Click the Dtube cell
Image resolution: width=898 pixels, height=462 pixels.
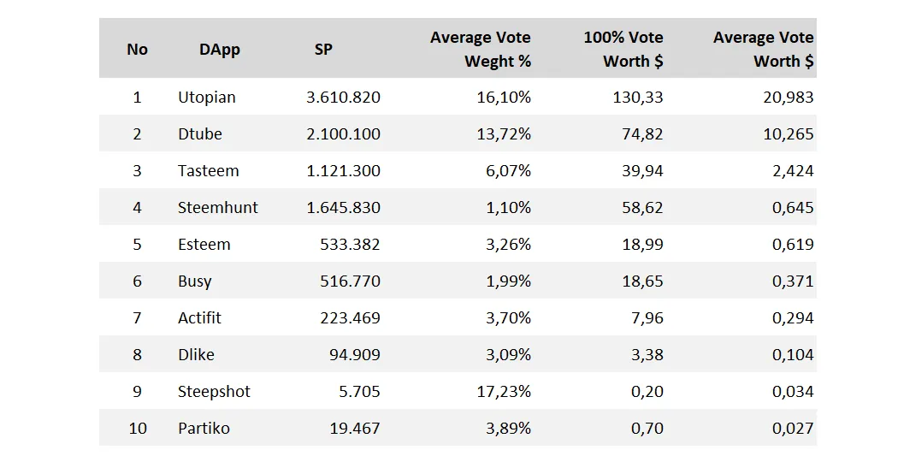click(x=199, y=134)
